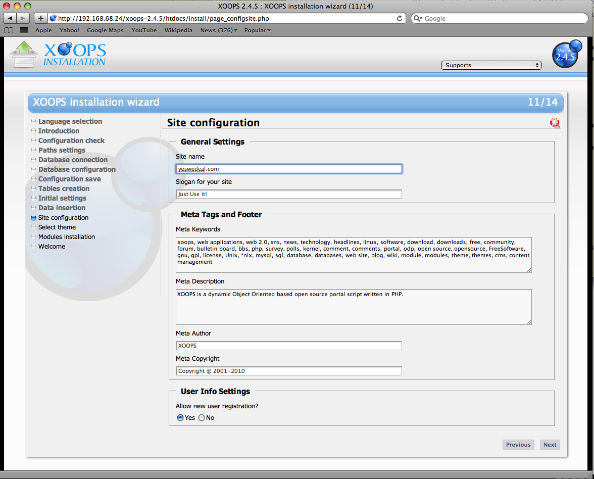Open the Popular bookmarks dropdown
The image size is (594, 479).
pyautogui.click(x=257, y=30)
